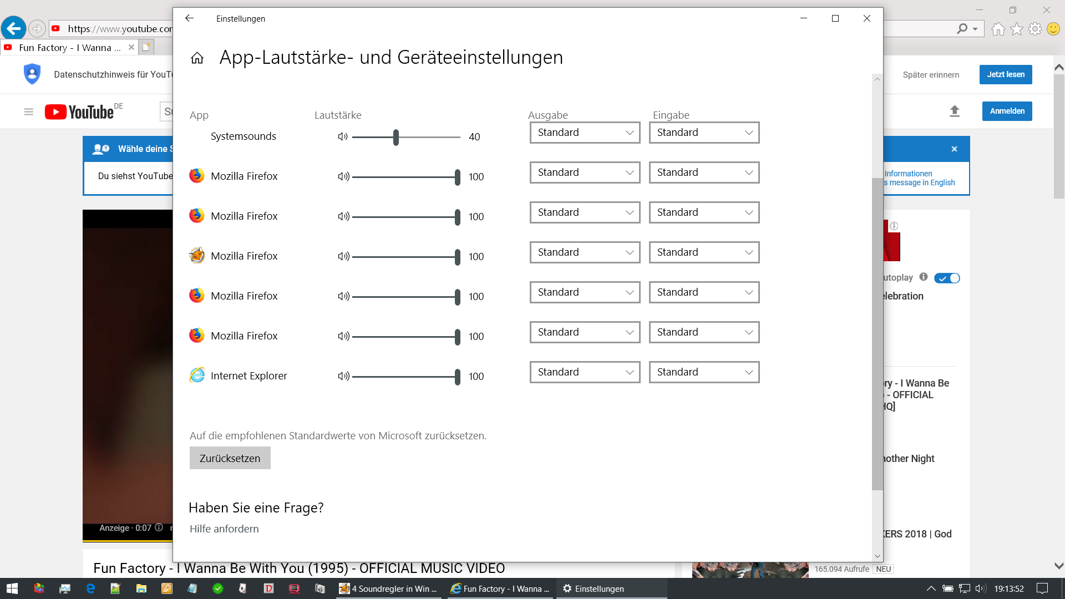Click the Hilfe anfordern link
This screenshot has height=599, width=1065.
click(x=224, y=529)
